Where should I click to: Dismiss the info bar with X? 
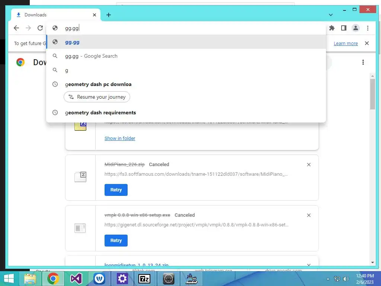pos(367,43)
